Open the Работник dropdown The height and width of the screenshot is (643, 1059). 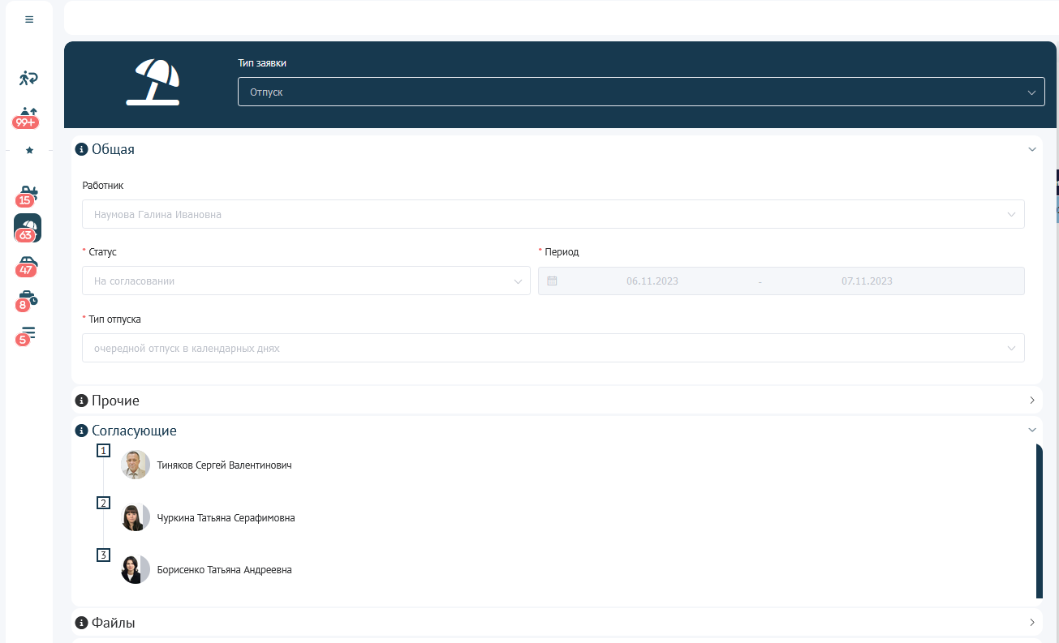[553, 215]
